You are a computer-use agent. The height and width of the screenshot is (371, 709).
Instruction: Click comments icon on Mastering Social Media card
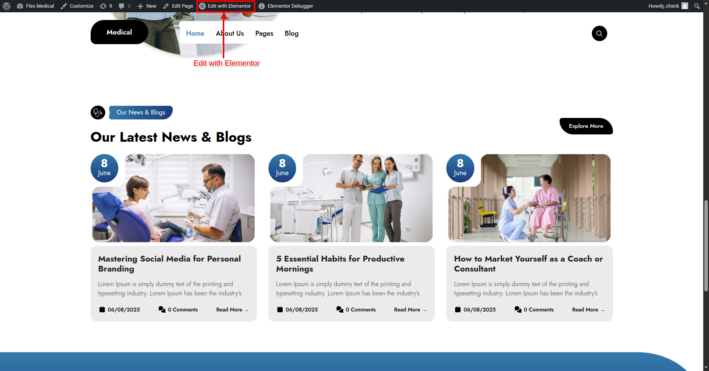[162, 310]
